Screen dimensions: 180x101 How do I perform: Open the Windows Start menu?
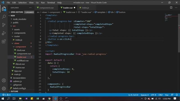tap(3, 98)
